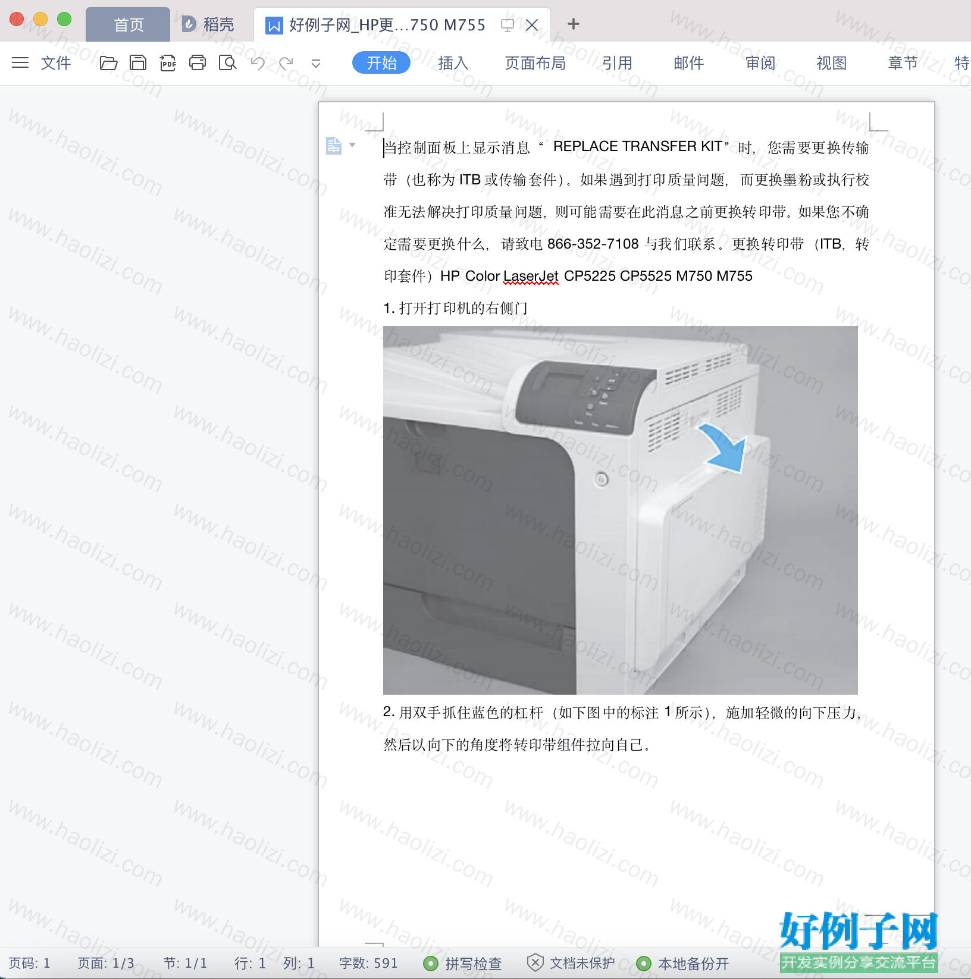The width and height of the screenshot is (971, 979).
Task: Click REPLACE TRANSFER KIT text
Action: click(637, 146)
